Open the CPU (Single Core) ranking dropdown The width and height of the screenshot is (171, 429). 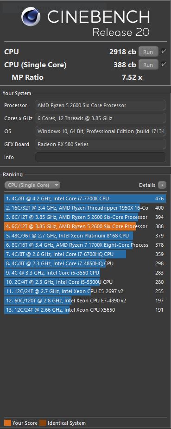(x=32, y=185)
